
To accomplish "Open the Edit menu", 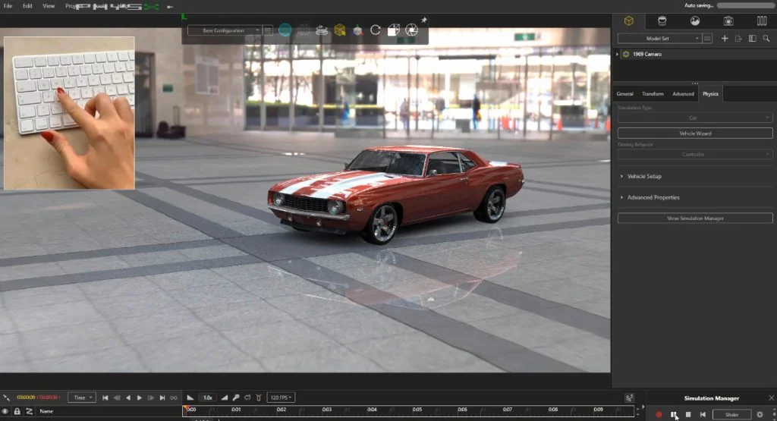I will click(27, 5).
